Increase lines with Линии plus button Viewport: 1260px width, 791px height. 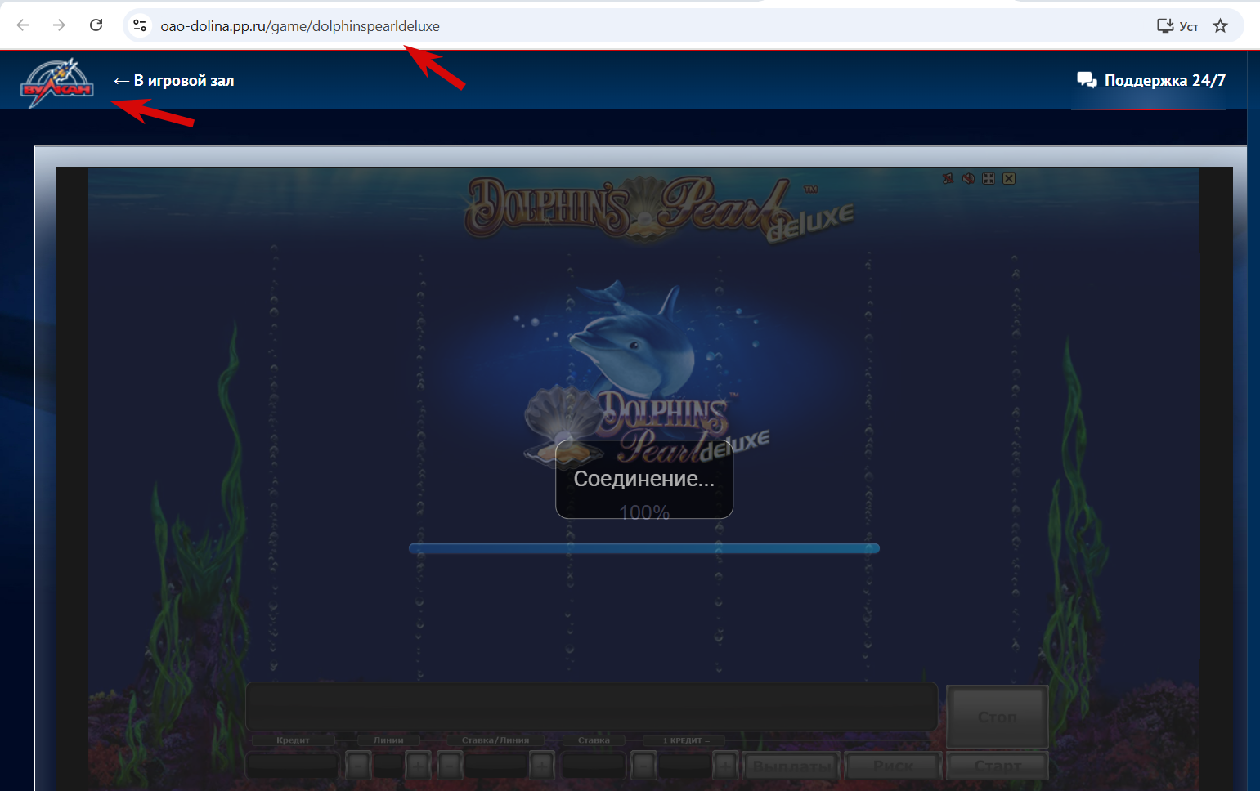tap(418, 766)
